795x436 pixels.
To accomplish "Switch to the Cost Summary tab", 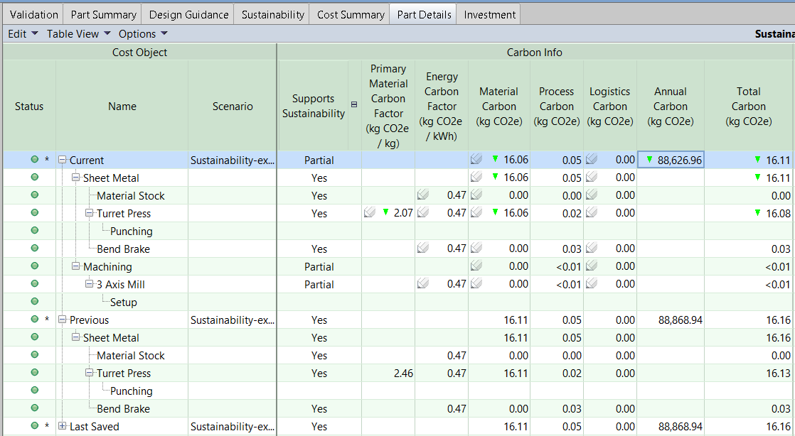I will (x=351, y=15).
